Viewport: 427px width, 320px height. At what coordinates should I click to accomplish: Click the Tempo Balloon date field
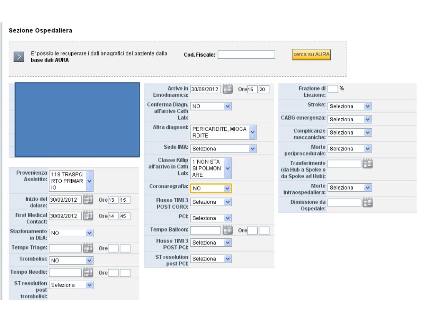(206, 230)
